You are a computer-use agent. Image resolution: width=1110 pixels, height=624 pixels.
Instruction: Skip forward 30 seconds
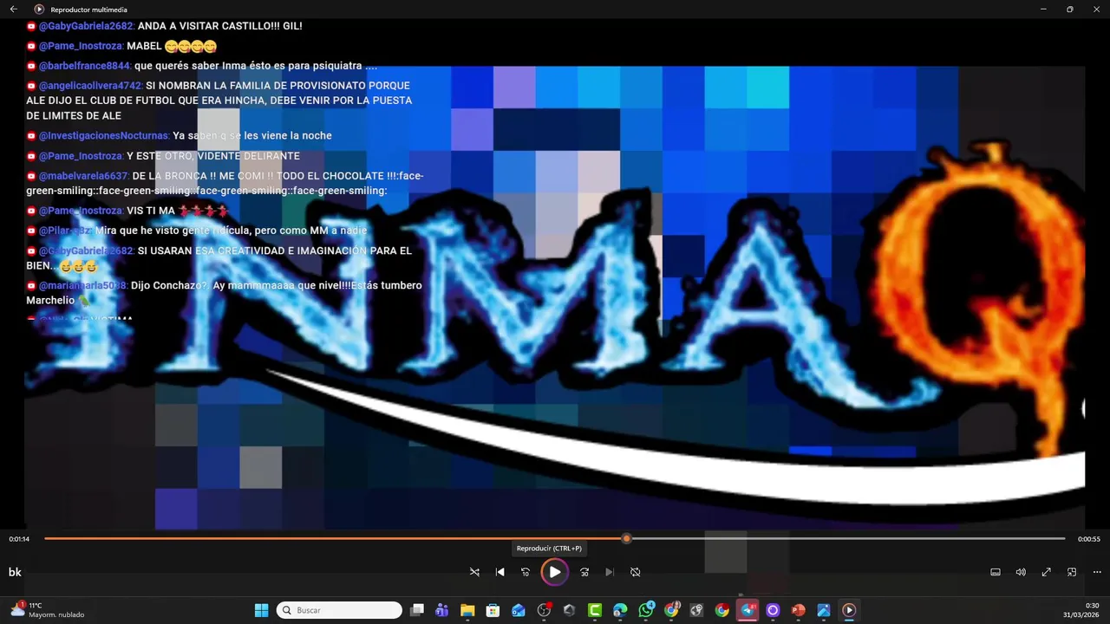pyautogui.click(x=584, y=572)
